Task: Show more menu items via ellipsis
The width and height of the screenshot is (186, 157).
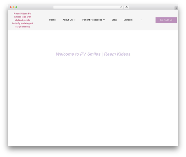Action: pos(141,20)
